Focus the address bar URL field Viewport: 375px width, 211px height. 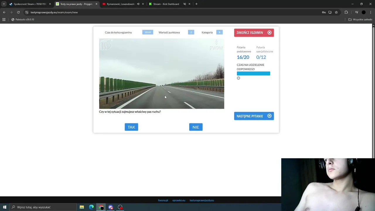[x=173, y=12]
